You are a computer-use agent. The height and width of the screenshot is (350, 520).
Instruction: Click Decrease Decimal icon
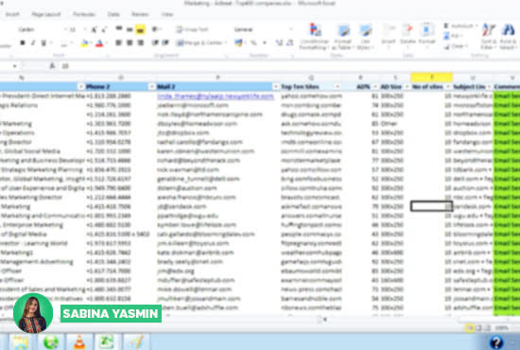point(290,43)
